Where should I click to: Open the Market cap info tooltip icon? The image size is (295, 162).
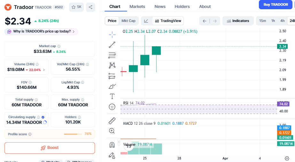point(59,46)
